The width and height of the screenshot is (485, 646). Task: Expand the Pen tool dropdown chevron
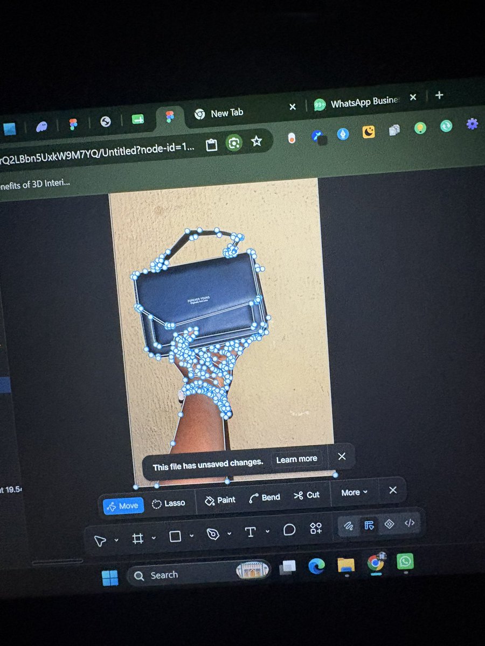coord(230,533)
